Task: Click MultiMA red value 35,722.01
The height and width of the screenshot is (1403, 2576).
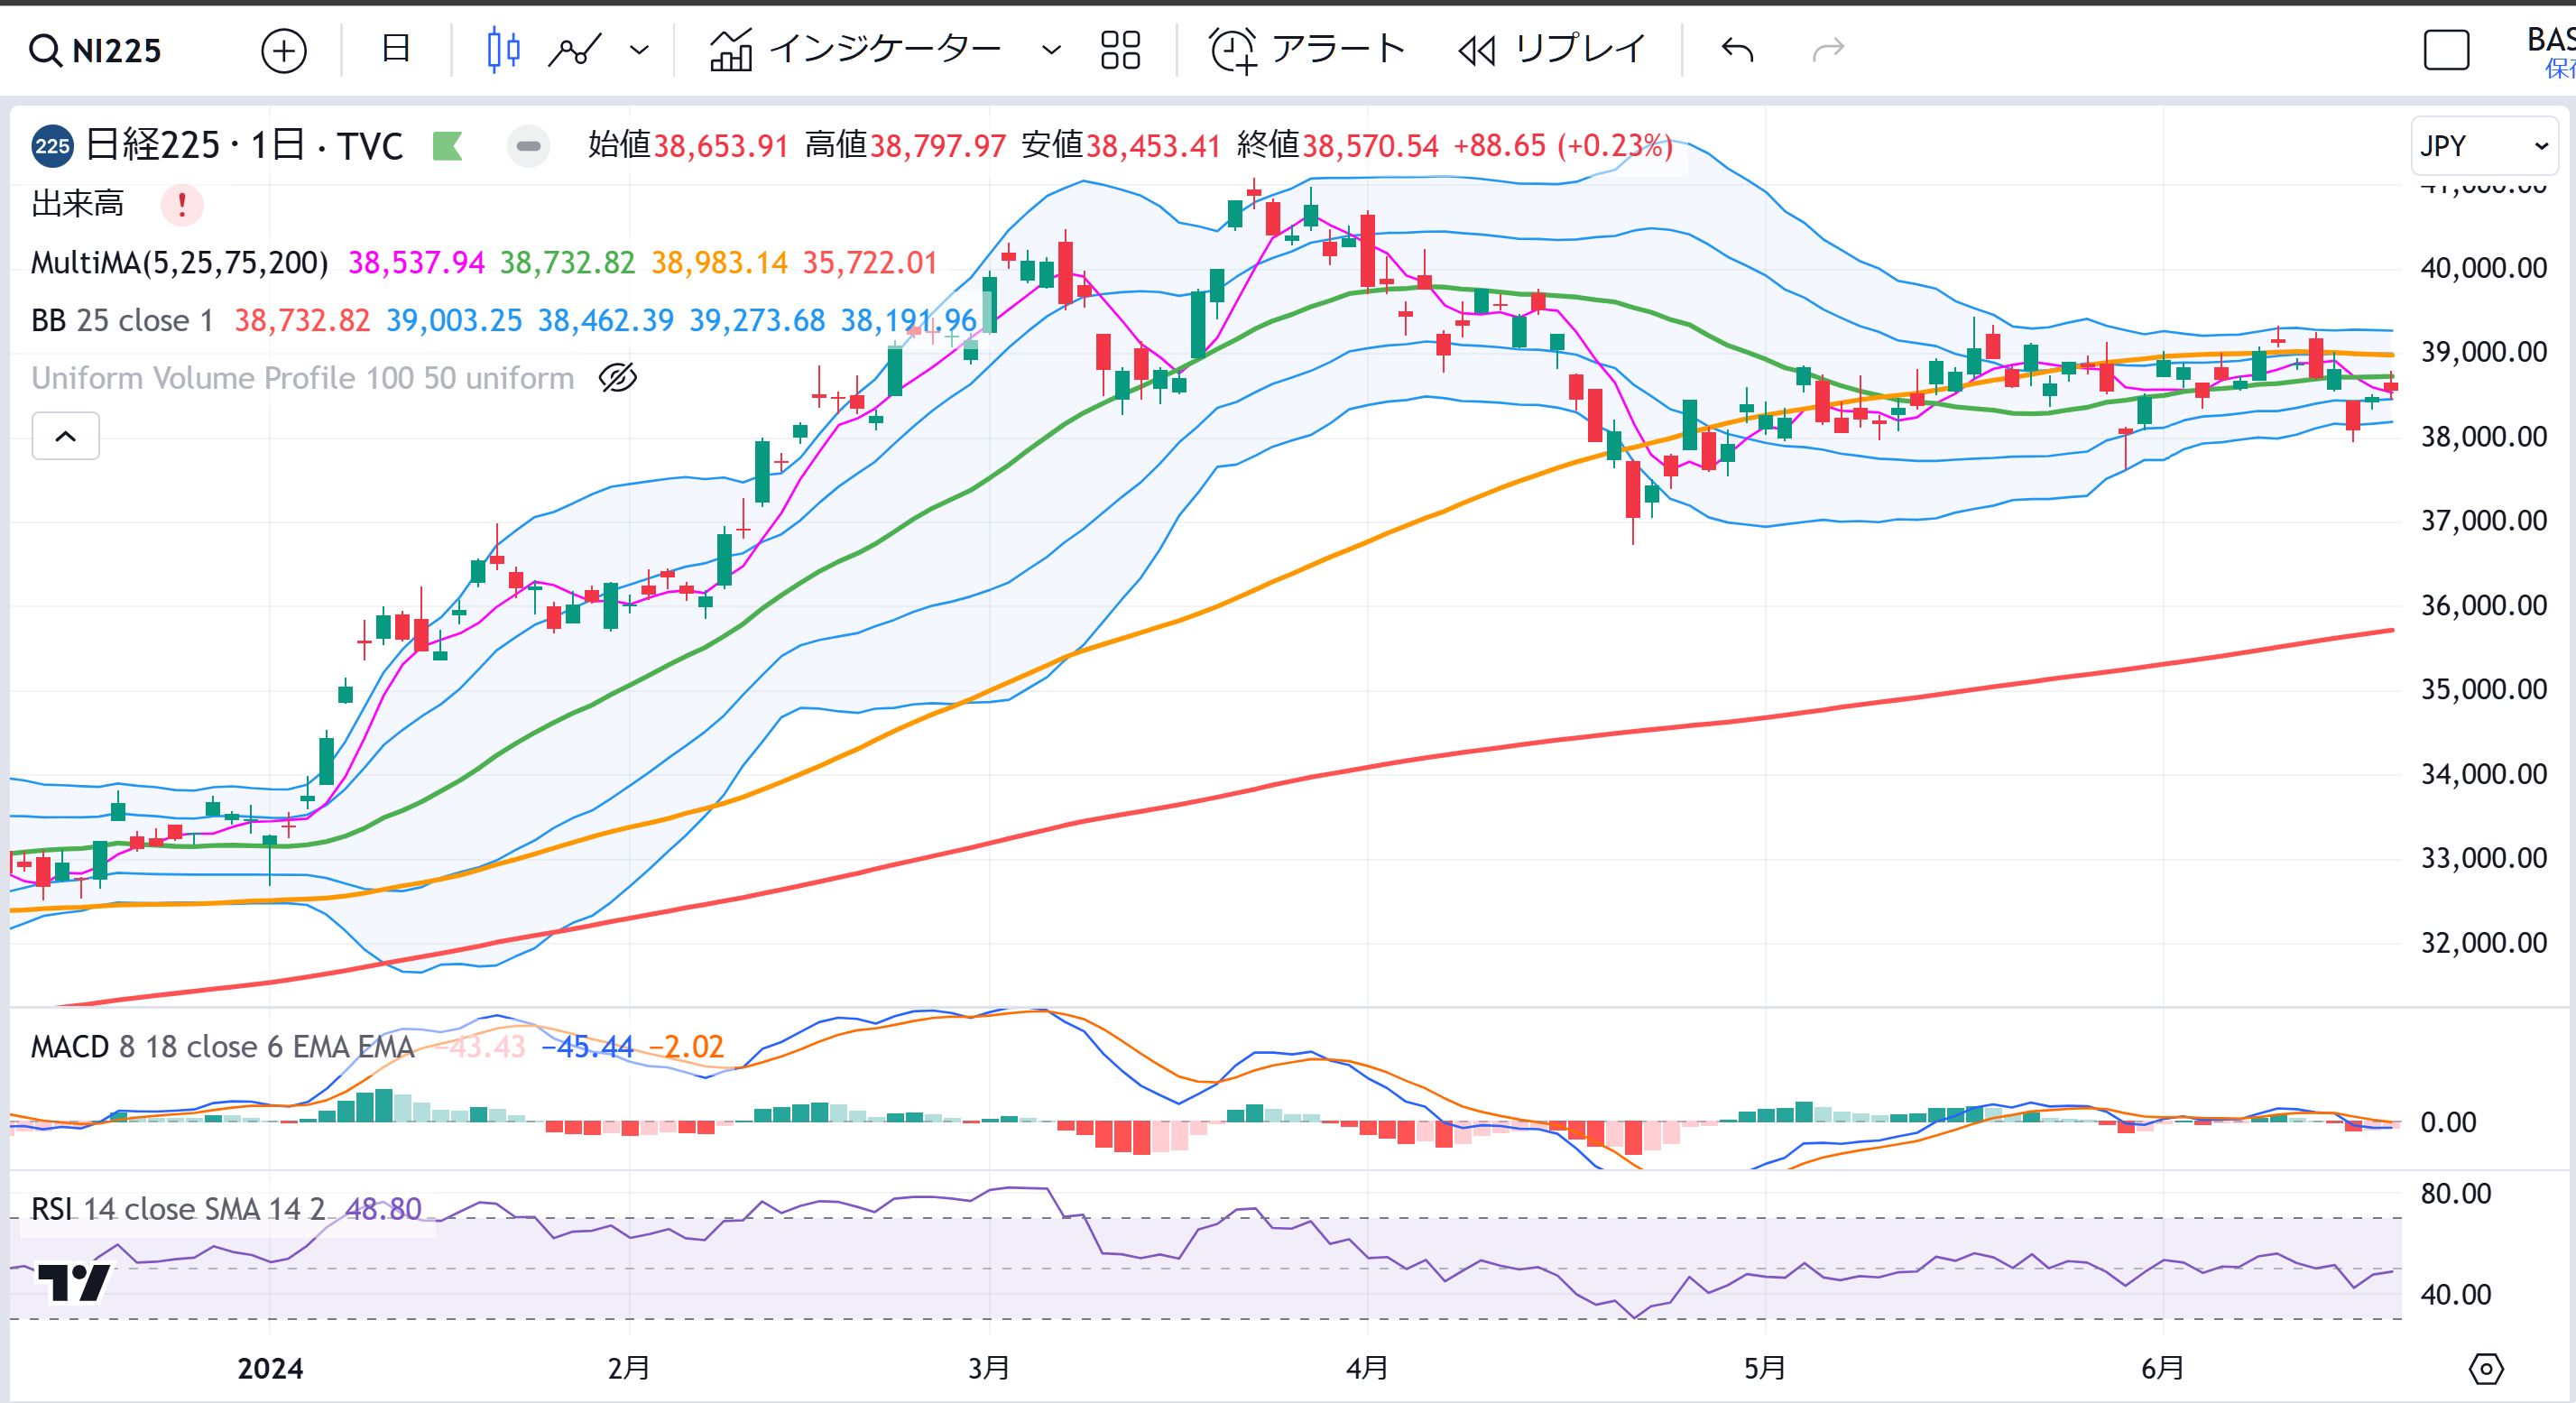Action: [x=870, y=263]
